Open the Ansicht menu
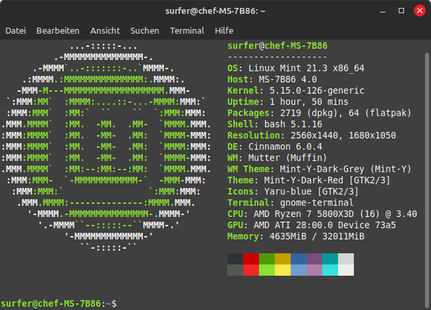The image size is (431, 310). pyautogui.click(x=105, y=30)
